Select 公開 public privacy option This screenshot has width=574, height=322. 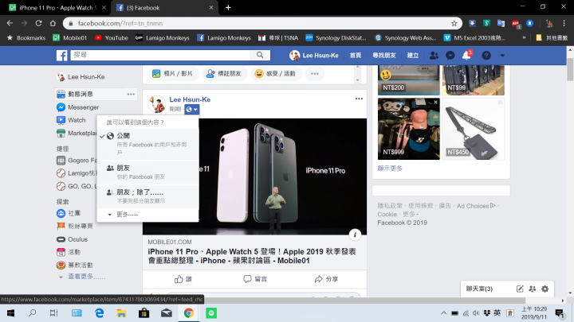pyautogui.click(x=148, y=144)
